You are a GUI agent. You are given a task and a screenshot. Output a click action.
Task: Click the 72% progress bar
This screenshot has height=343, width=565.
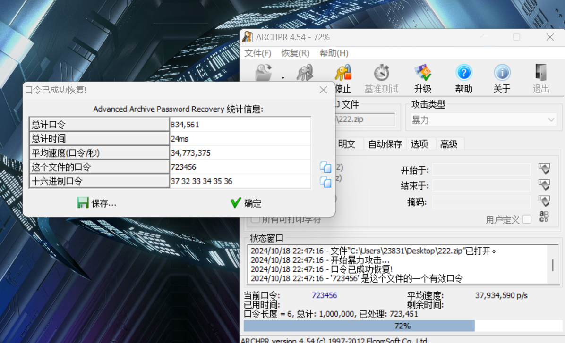(x=403, y=326)
